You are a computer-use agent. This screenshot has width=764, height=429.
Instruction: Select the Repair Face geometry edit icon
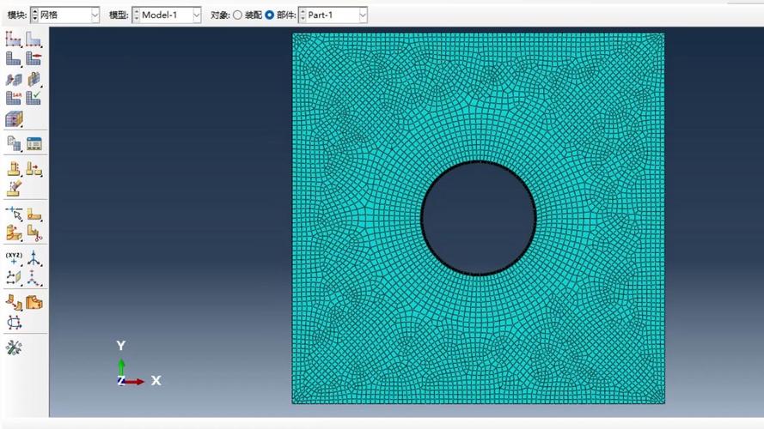pyautogui.click(x=14, y=302)
